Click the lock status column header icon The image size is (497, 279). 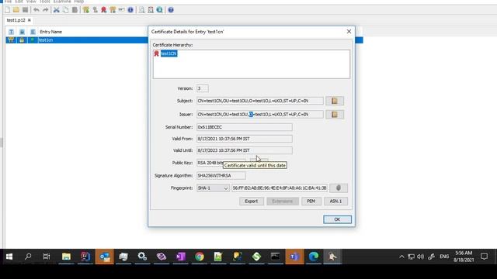22,32
